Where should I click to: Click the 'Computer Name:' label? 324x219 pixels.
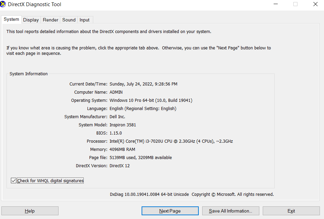pos(91,92)
